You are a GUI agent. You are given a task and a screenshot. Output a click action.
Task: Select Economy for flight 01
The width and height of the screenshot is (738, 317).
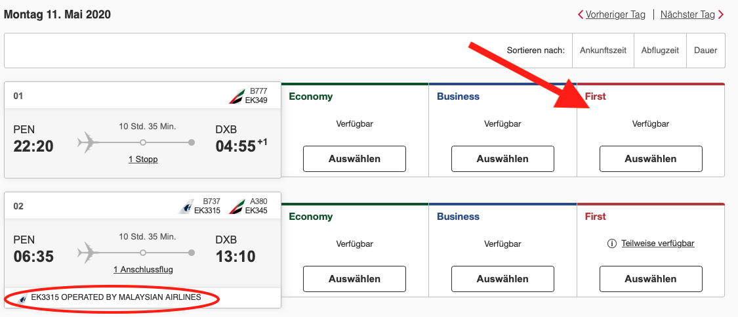[x=354, y=159]
